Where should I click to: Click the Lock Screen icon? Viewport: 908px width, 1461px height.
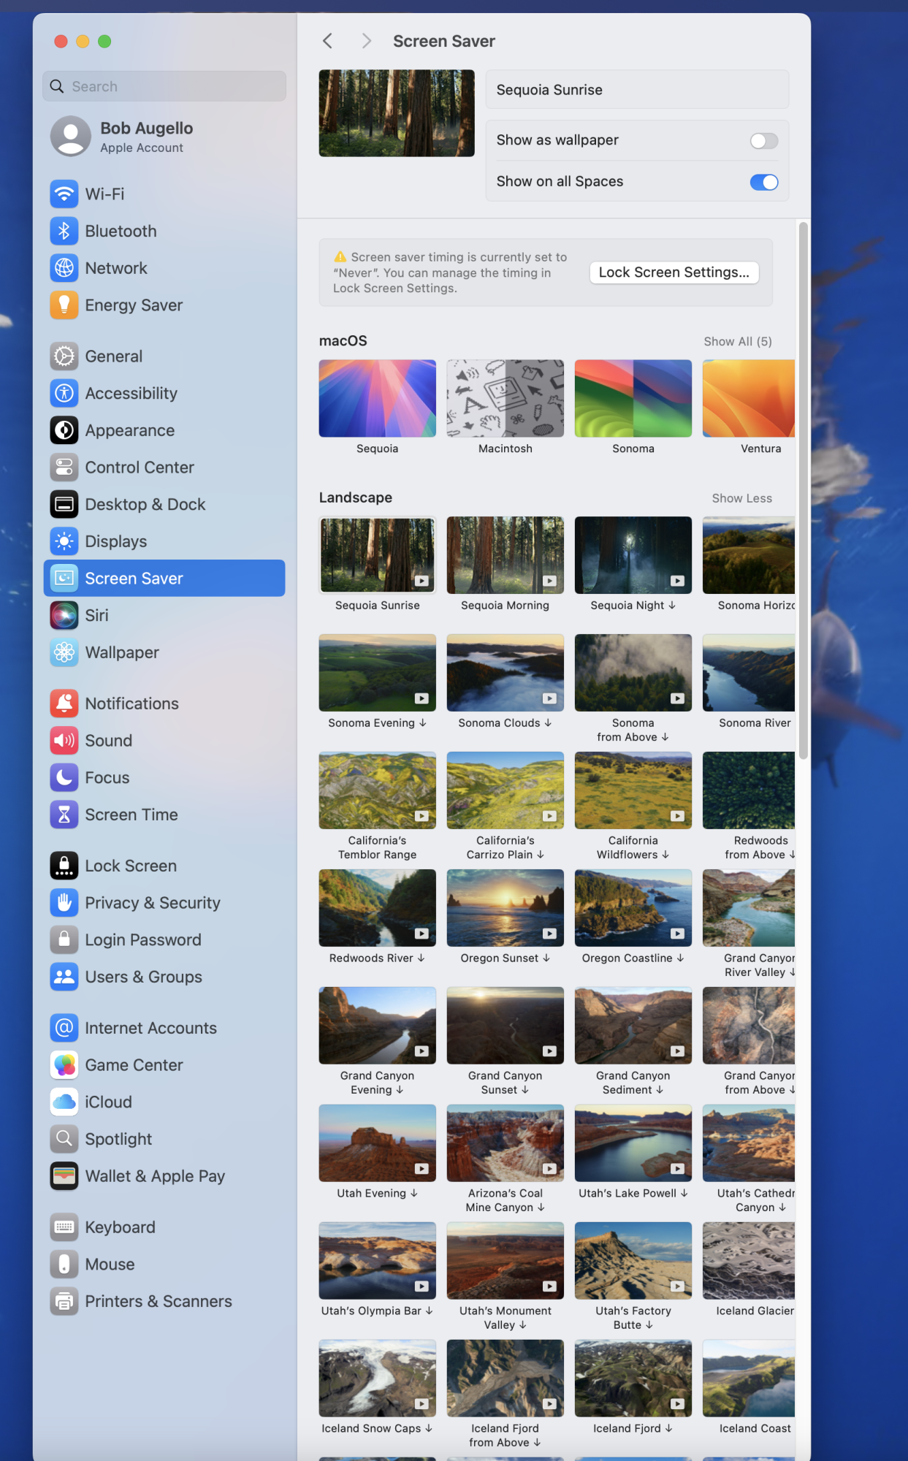[x=64, y=866]
